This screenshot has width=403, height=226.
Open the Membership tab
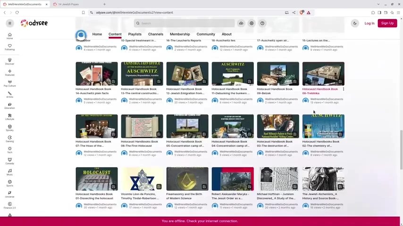180,34
